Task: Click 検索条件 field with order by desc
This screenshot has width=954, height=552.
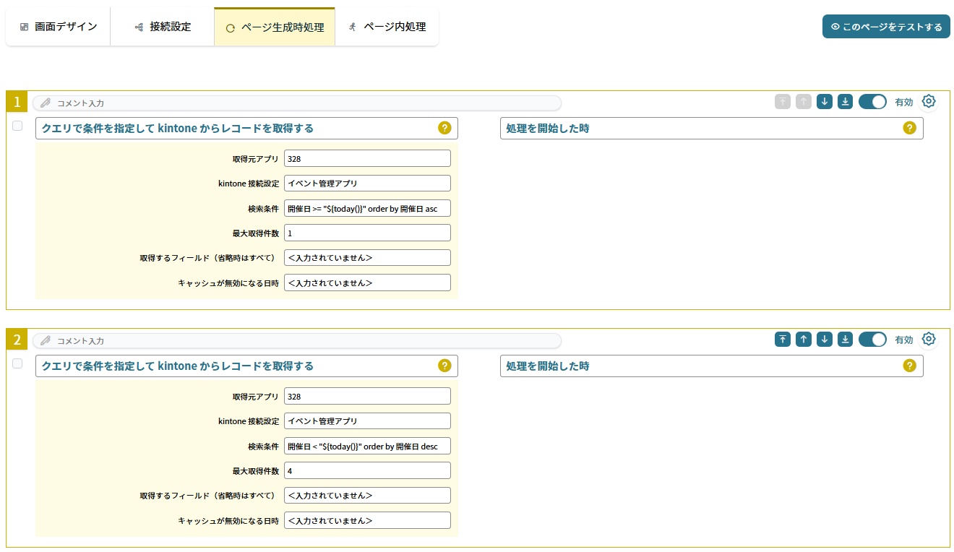Action: 367,446
